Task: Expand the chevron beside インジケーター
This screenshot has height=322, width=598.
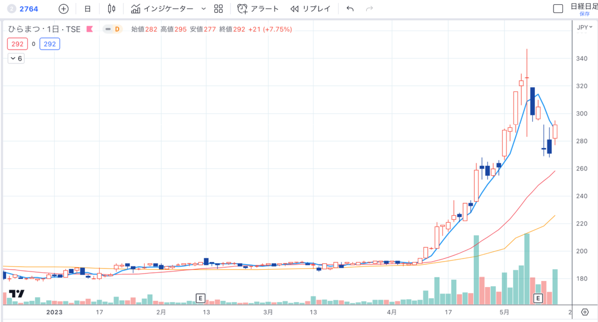Action: pos(203,9)
